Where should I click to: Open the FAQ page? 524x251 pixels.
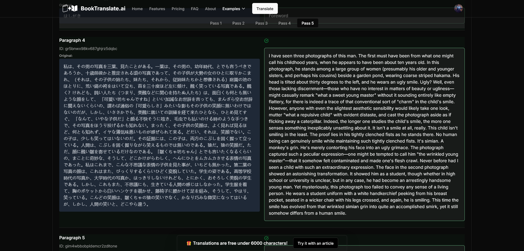coord(195,9)
